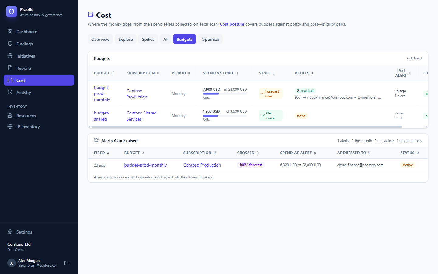Open the budget-shared budget
The height and width of the screenshot is (274, 438).
click(102, 116)
